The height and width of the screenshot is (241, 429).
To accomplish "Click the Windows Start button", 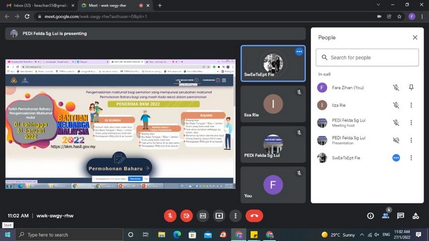I will click(x=7, y=235).
